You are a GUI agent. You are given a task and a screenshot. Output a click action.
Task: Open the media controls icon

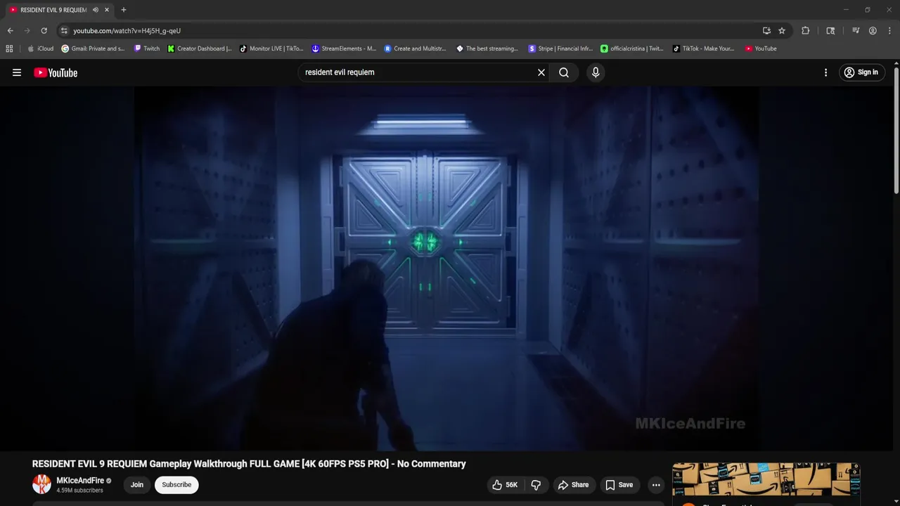tap(856, 31)
